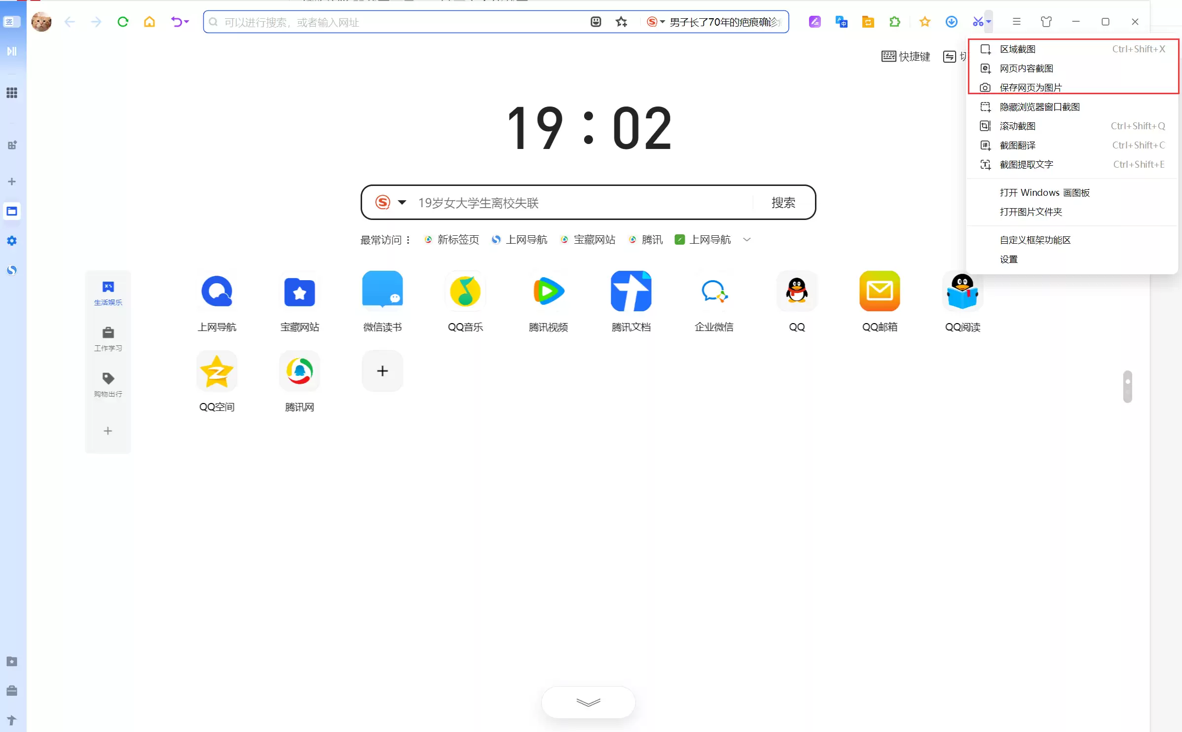The width and height of the screenshot is (1182, 732).
Task: Expand the undo closed tabs arrow
Action: [186, 22]
